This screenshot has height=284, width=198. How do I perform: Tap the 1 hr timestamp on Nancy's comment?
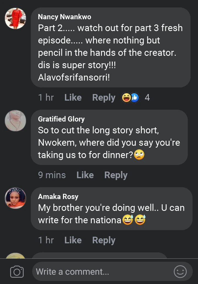tap(46, 98)
